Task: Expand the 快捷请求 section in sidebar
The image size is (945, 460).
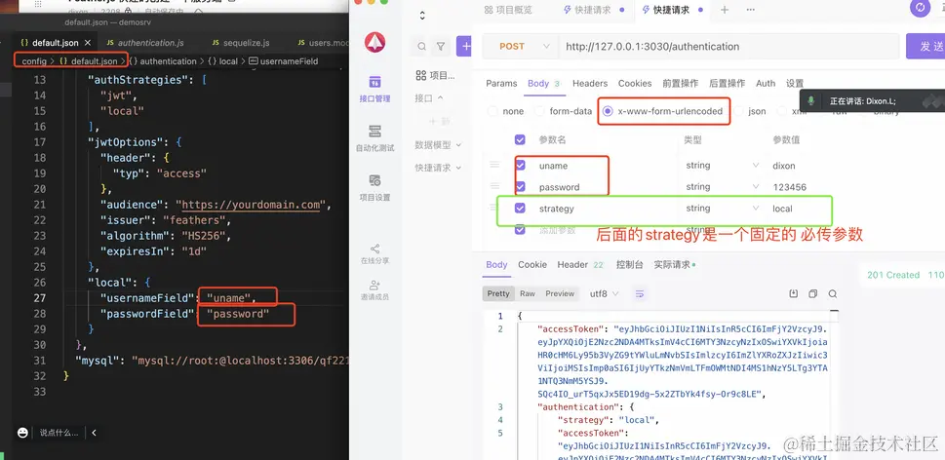Action: [x=438, y=168]
